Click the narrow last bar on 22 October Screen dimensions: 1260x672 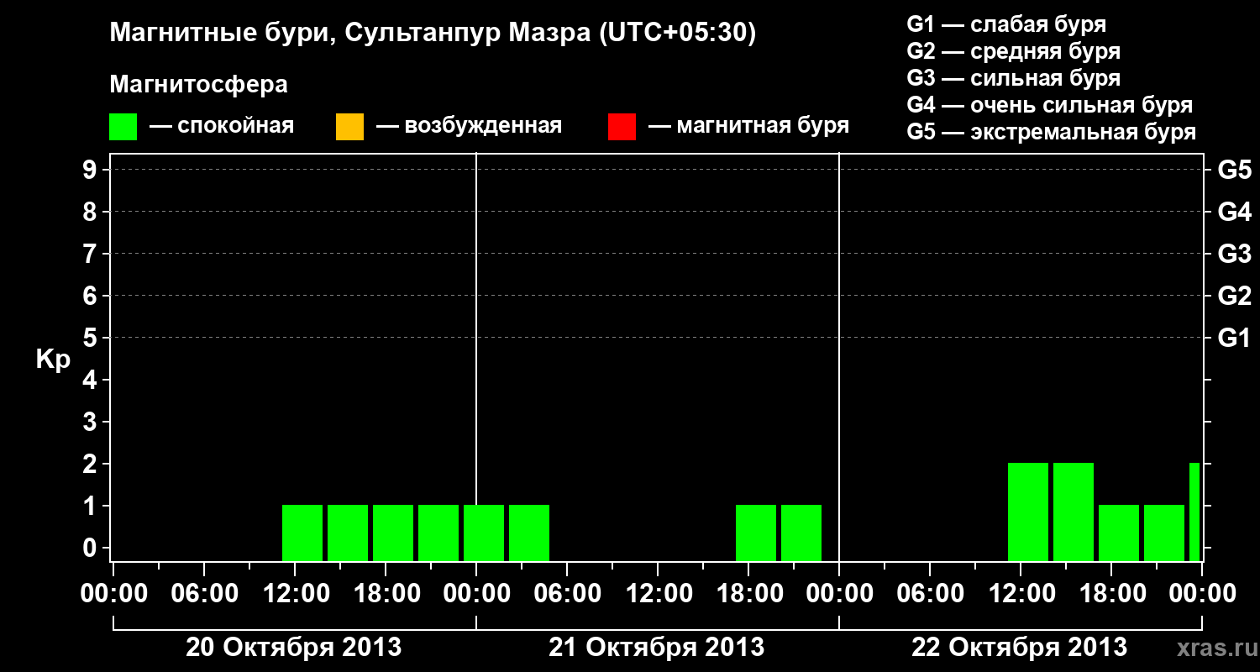[1194, 512]
